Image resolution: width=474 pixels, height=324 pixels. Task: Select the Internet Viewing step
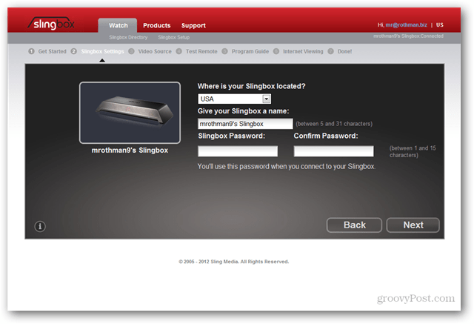click(x=303, y=51)
